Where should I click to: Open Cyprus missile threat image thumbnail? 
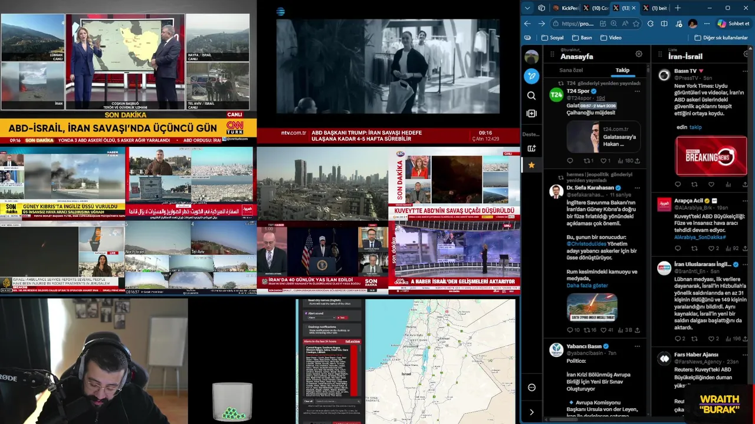click(x=592, y=307)
